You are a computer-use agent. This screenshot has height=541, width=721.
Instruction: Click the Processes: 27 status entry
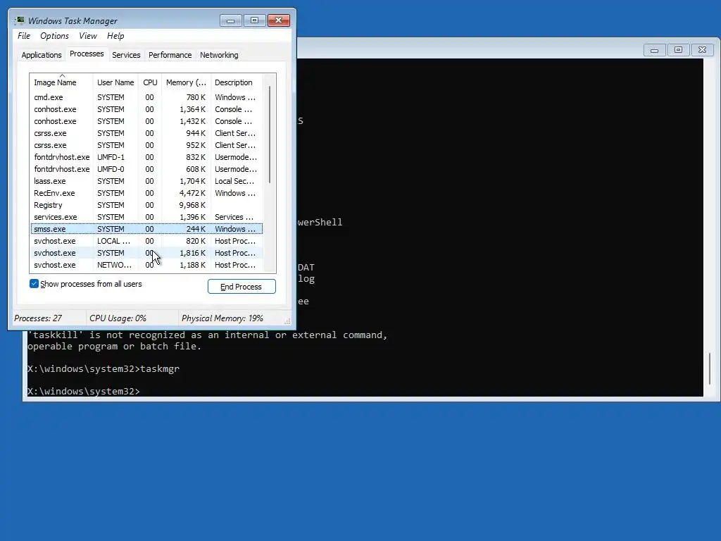(x=38, y=318)
